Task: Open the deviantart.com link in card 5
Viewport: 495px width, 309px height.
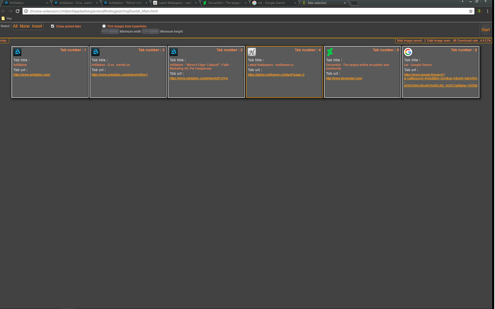Action: click(344, 78)
